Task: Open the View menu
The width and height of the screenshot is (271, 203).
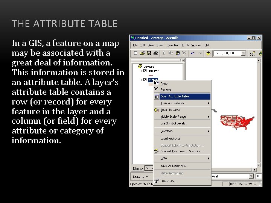Action: click(151, 45)
